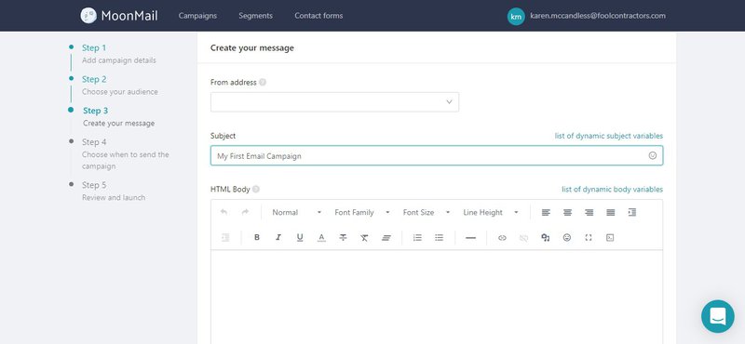Center align text in the editor
The width and height of the screenshot is (745, 344).
567,213
